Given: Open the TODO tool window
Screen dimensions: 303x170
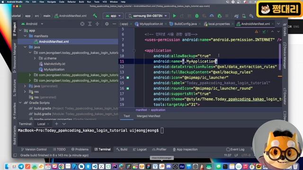Looking at the screenshot, I should (x=59, y=149).
